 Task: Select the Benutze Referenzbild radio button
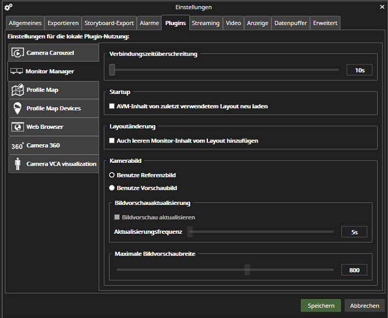[112, 175]
